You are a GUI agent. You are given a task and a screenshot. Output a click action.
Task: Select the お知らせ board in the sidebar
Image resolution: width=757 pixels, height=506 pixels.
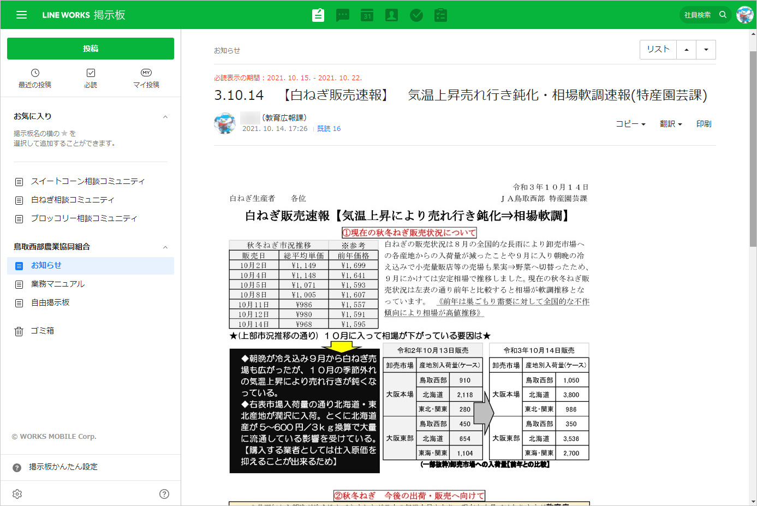(x=46, y=265)
